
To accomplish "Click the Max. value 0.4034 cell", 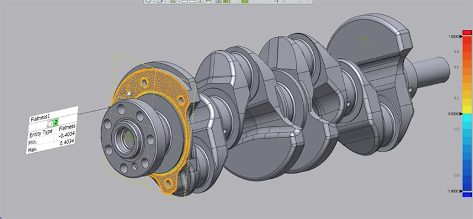I will coord(67,142).
